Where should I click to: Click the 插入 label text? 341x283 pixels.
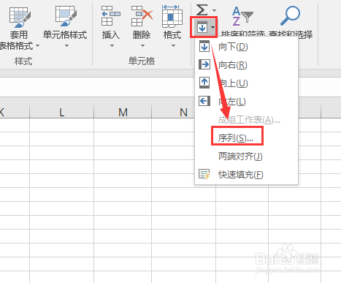pyautogui.click(x=111, y=35)
